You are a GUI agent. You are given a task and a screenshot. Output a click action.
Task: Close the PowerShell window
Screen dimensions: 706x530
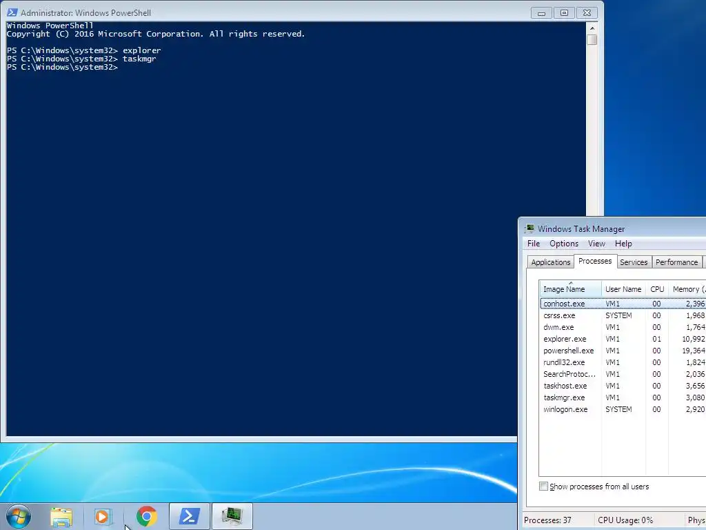point(587,13)
